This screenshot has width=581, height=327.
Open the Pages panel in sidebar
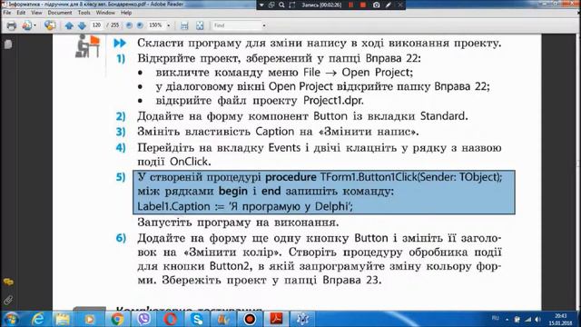point(8,45)
